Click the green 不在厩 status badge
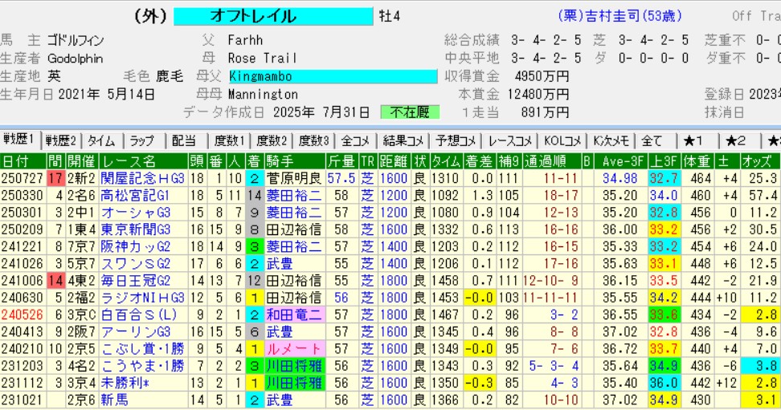This screenshot has height=410, width=781. (x=410, y=112)
